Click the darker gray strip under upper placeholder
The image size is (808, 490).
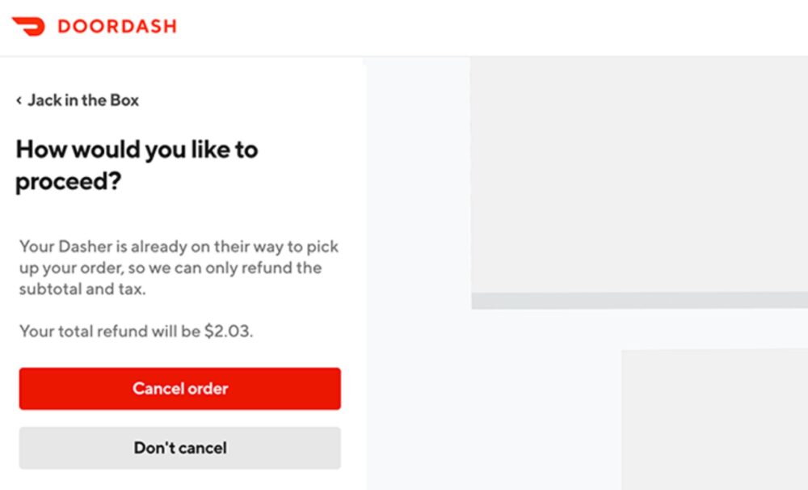(x=638, y=300)
